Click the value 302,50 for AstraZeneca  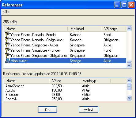(x=57, y=86)
